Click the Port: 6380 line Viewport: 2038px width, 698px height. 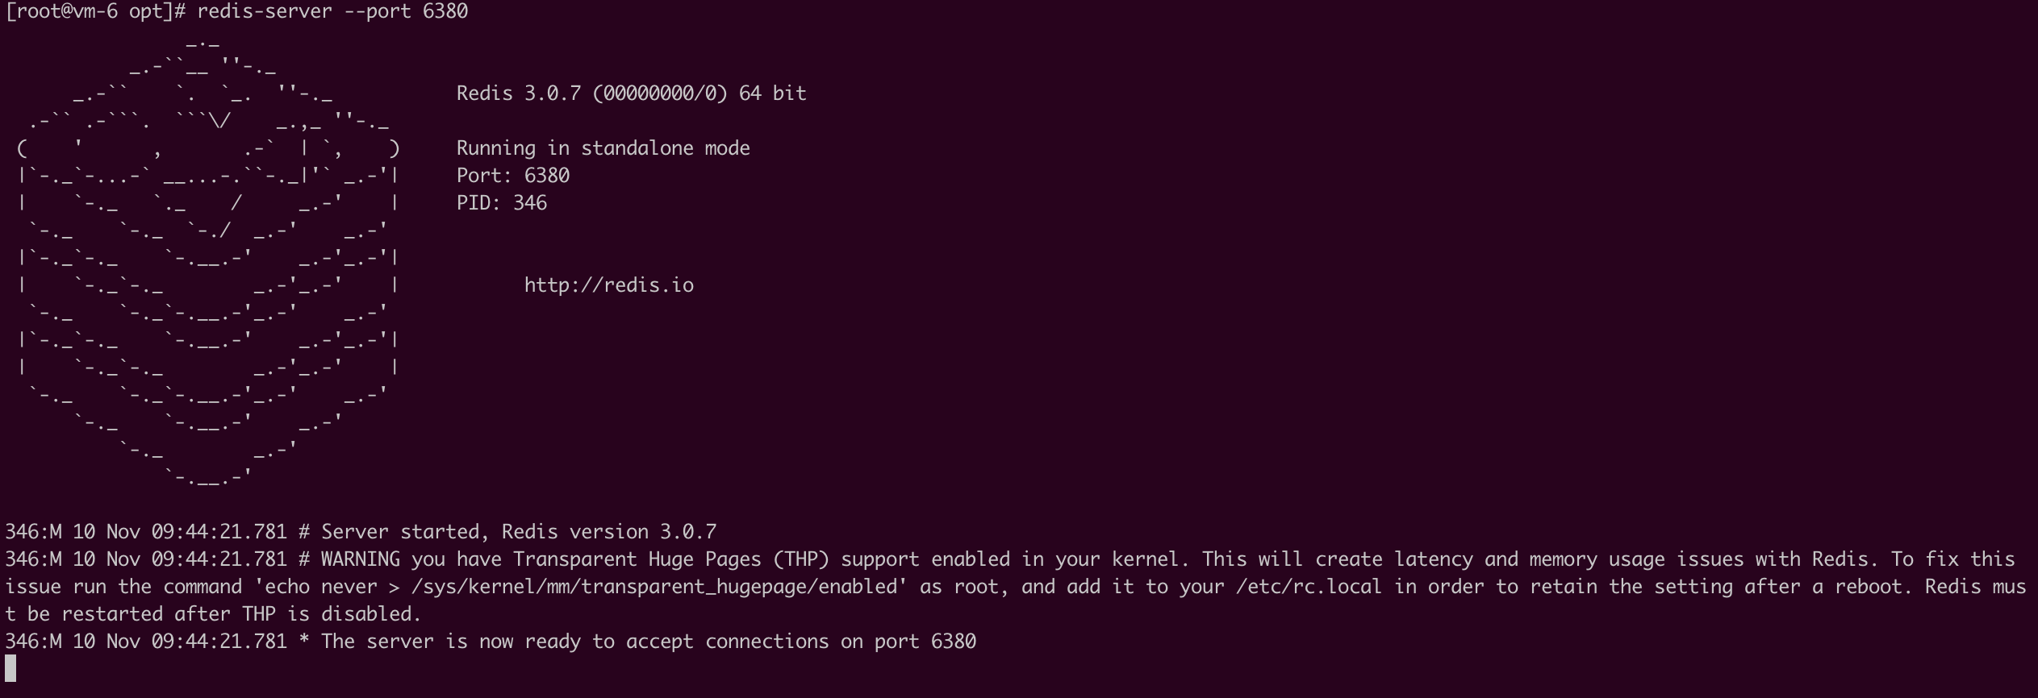(513, 176)
